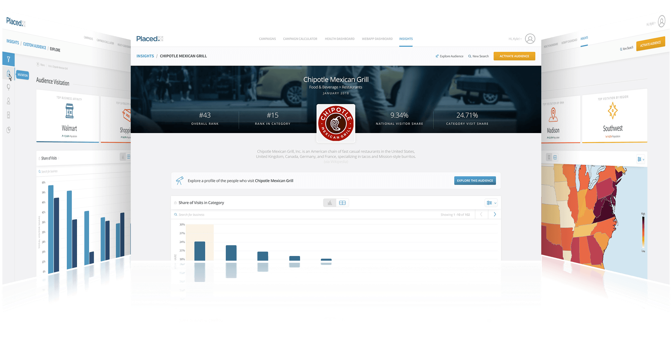Click the person icon in left sidebar
The height and width of the screenshot is (344, 672).
8,101
